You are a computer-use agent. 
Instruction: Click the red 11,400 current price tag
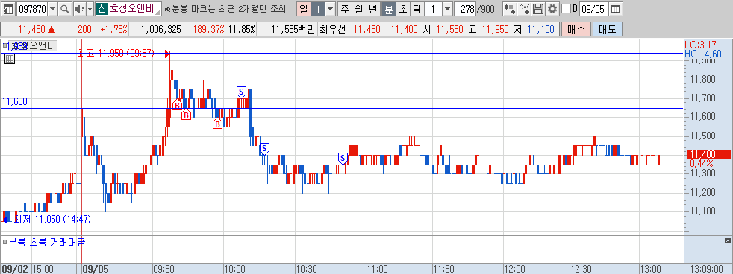(x=708, y=155)
